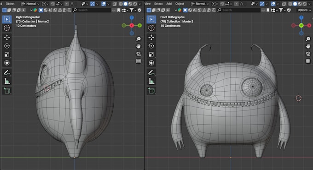Viewport: 313px width, 170px height.
Task: Select the Scale tool in Right Orthographic viewport
Action: tap(7, 55)
